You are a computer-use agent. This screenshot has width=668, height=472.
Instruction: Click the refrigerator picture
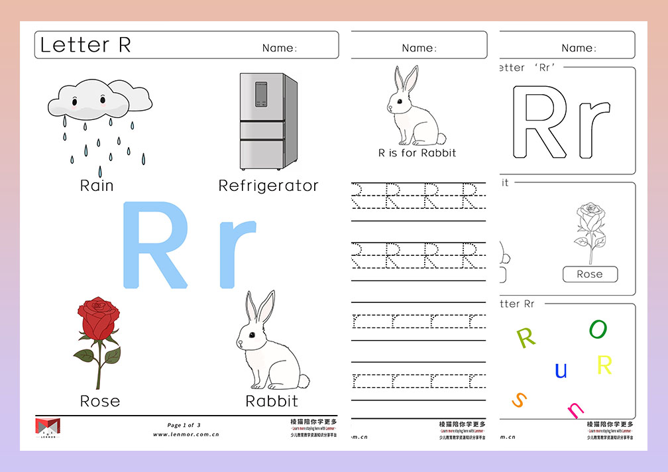point(268,121)
